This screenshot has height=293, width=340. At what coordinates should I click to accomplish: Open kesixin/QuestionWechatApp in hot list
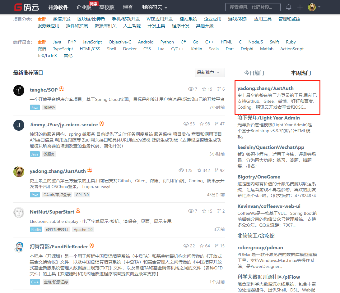[x=271, y=147]
